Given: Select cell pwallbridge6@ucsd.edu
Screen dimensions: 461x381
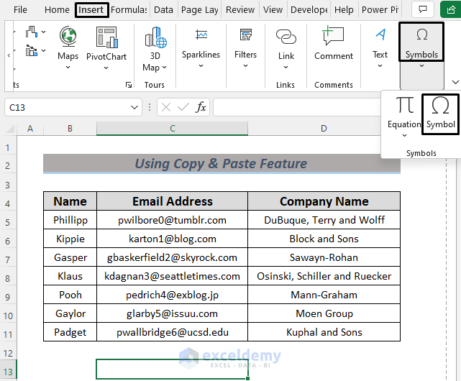Looking at the screenshot, I should click(173, 332).
